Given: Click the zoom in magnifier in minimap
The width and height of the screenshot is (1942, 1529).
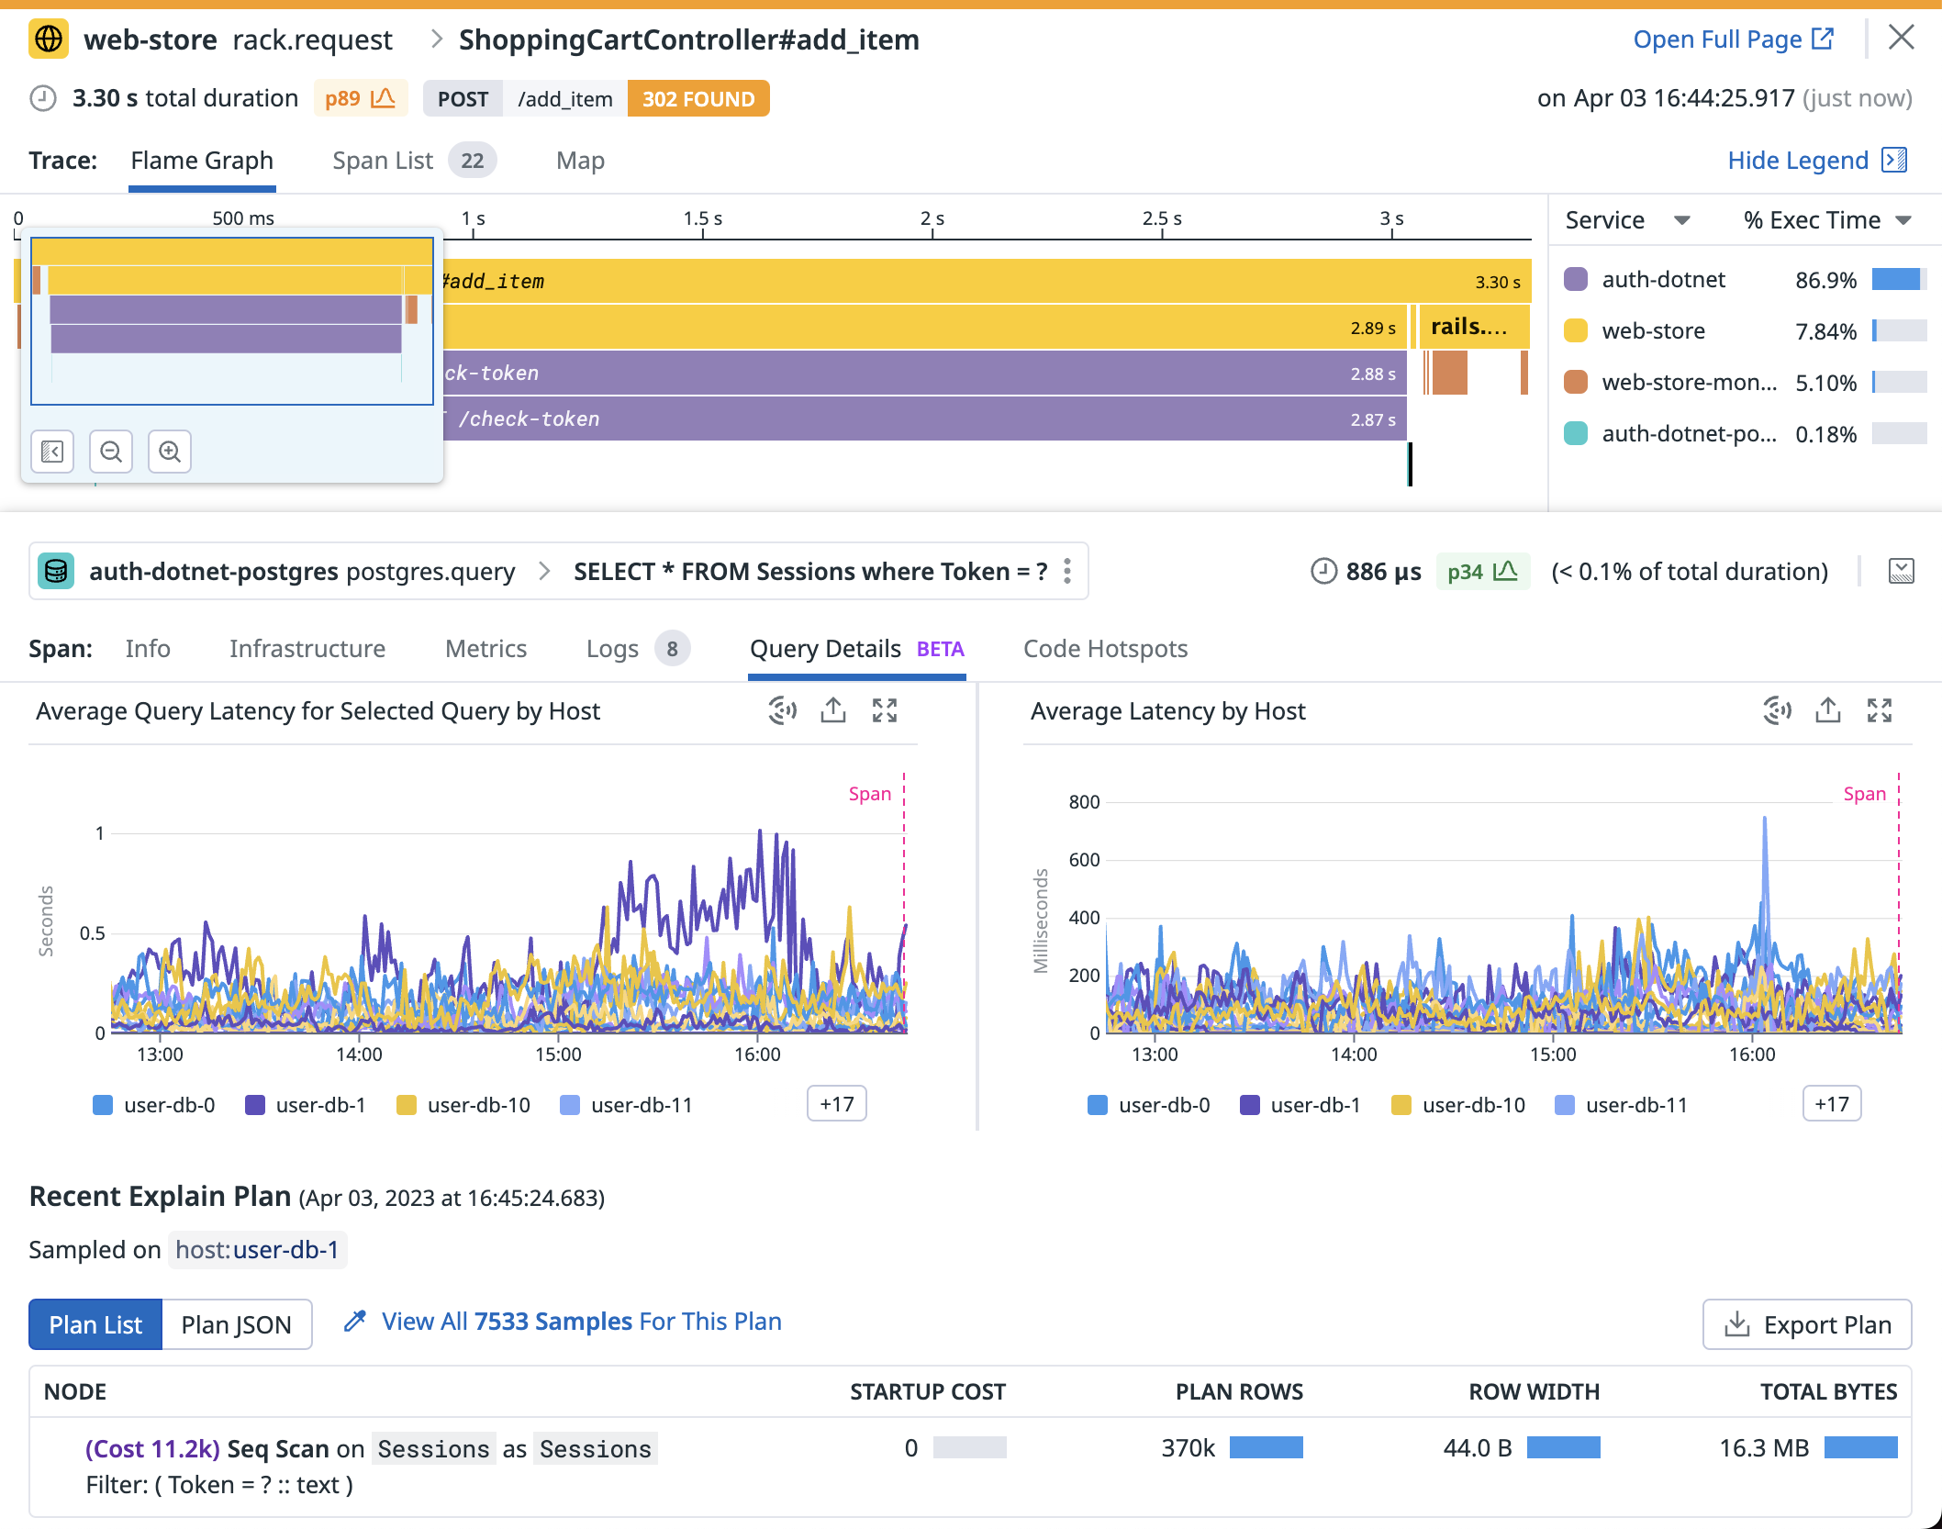Looking at the screenshot, I should (170, 452).
